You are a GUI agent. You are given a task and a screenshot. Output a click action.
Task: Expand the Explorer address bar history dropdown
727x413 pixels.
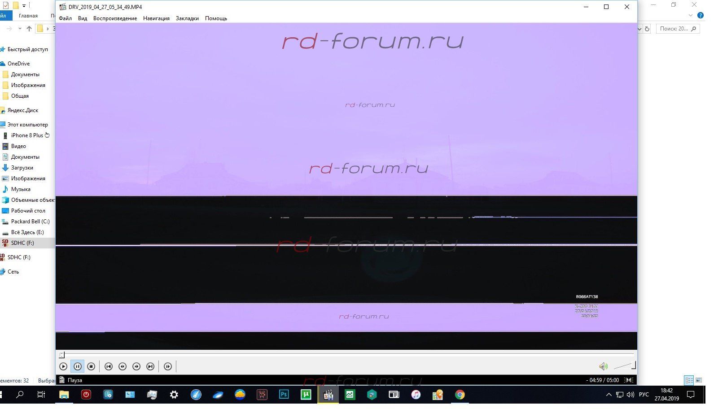tap(639, 29)
